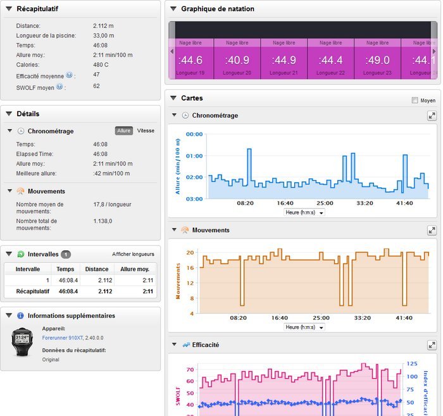Show previous lengths in swim graph
This screenshot has width=443, height=416.
172,51
